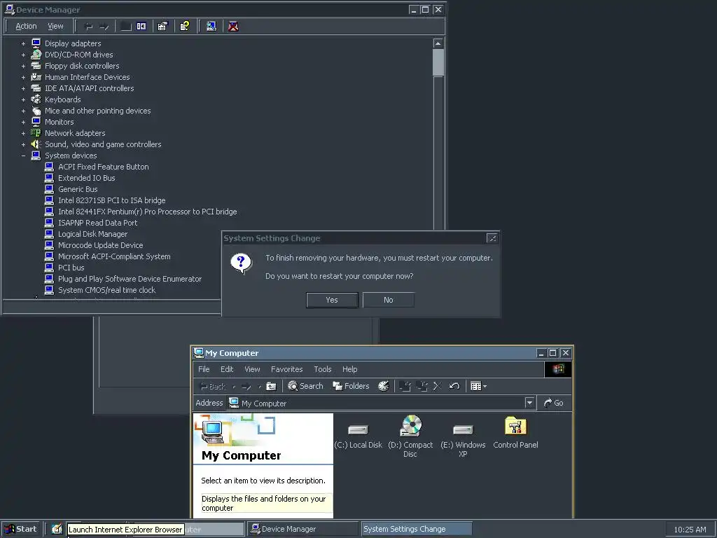Expand the Floppy disk controllers node
This screenshot has height=538, width=717.
click(23, 66)
